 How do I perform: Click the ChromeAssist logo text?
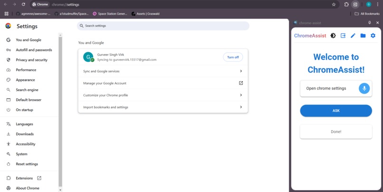(310, 36)
